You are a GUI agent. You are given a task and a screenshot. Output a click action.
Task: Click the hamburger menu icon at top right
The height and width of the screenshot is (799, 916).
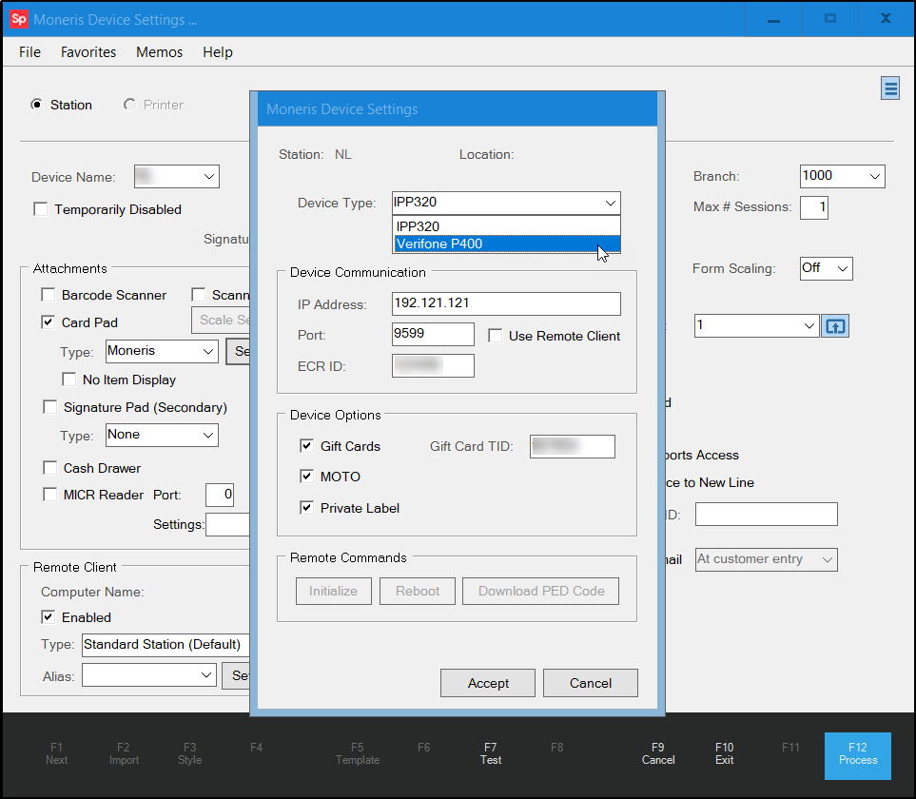click(x=889, y=88)
